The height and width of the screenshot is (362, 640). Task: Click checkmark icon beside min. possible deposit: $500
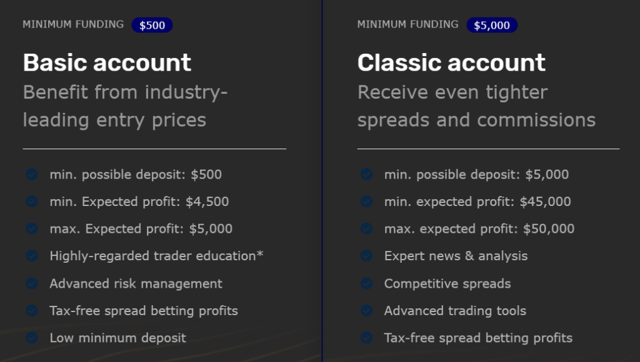click(x=32, y=175)
